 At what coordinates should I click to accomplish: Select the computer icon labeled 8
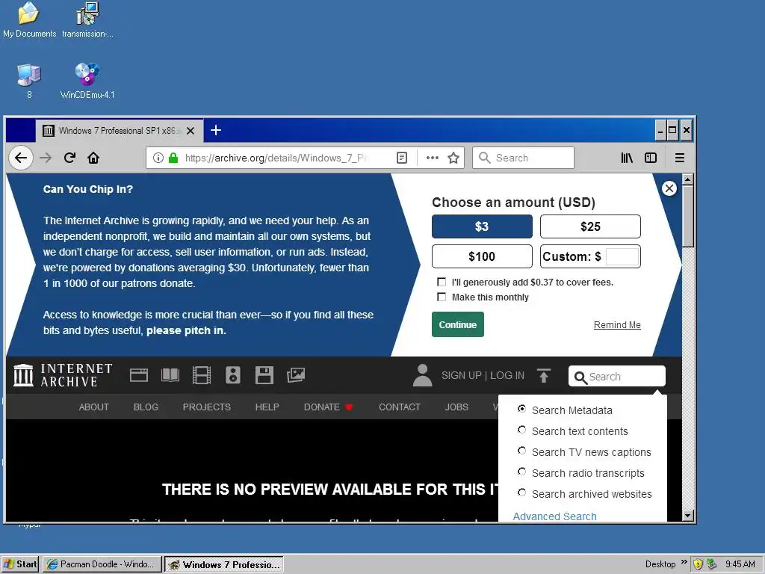[29, 81]
